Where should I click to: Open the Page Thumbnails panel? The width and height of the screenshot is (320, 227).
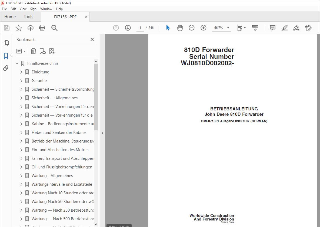point(6,43)
